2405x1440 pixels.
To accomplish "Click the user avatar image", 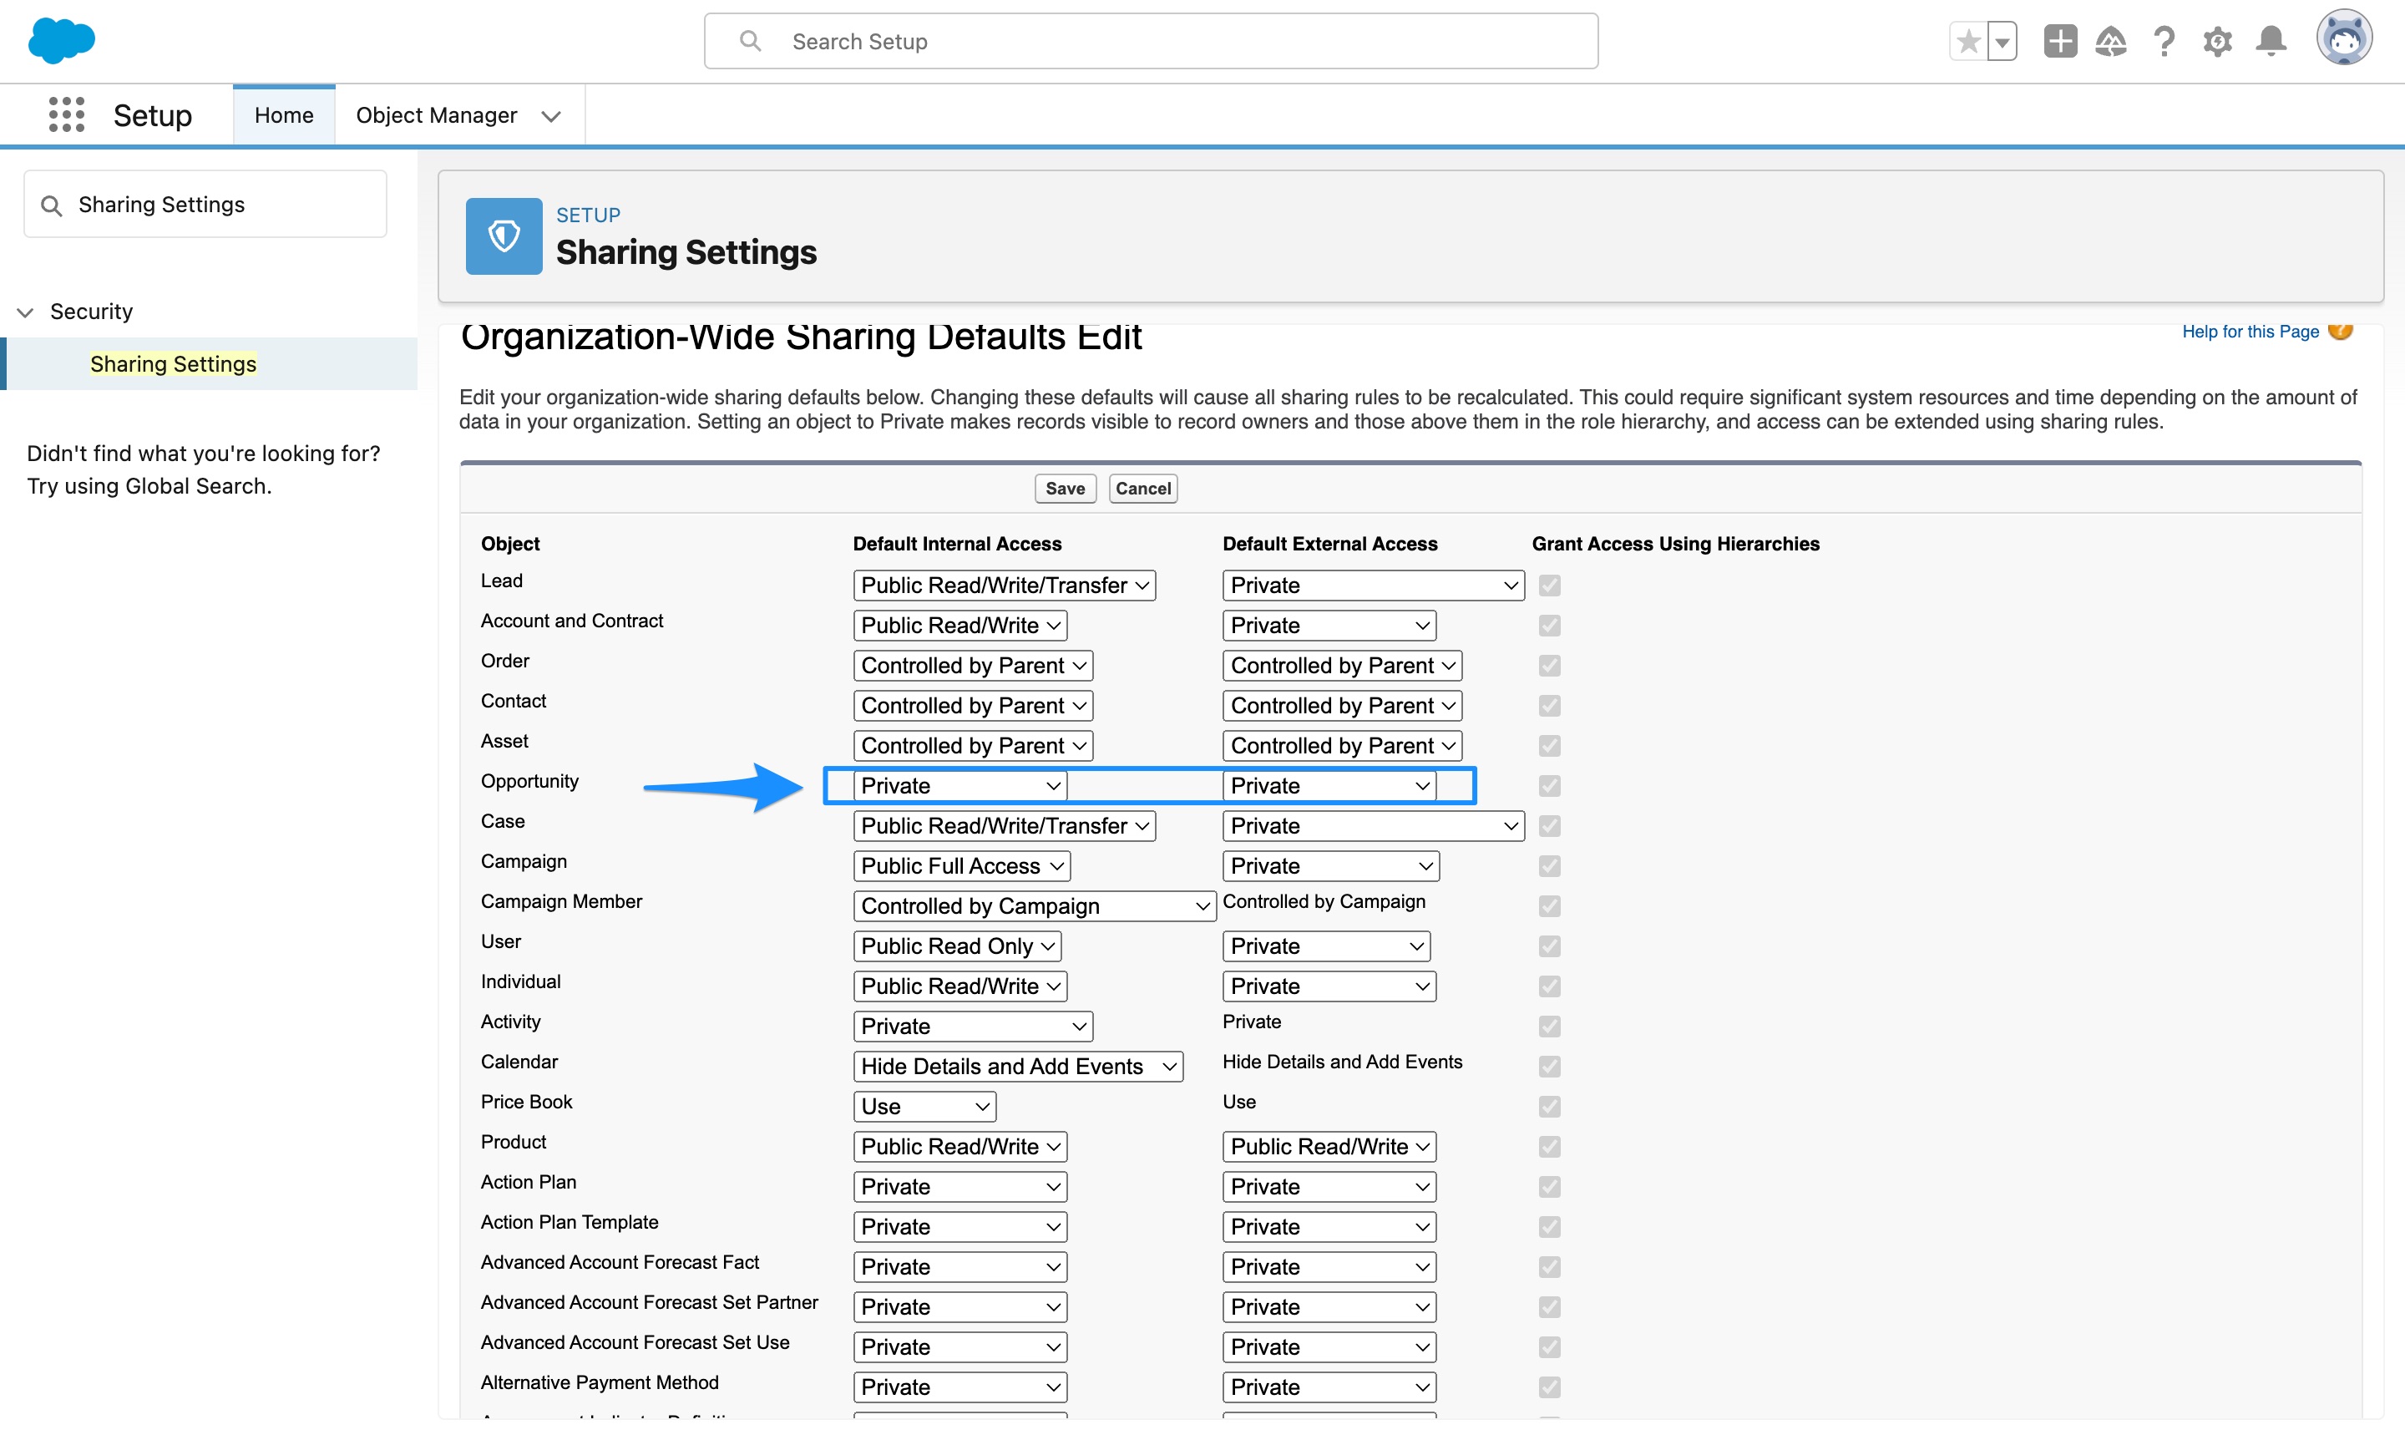I will (x=2346, y=38).
